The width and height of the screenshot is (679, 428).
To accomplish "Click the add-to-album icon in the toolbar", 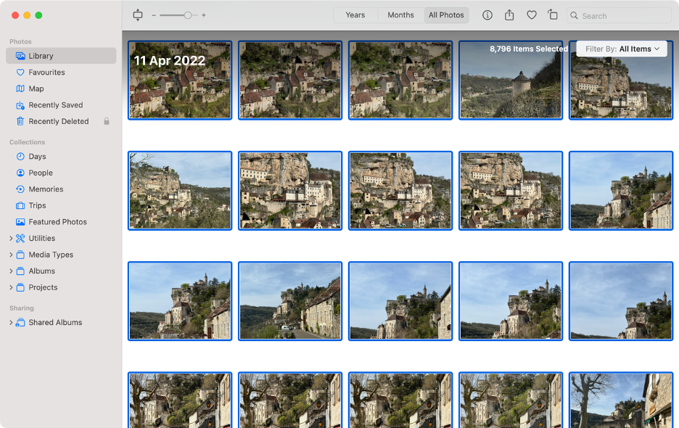I will click(553, 15).
